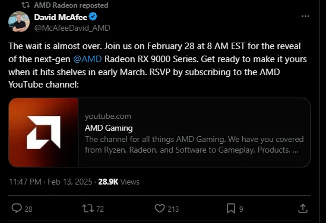This screenshot has height=223, width=326.
Task: Follow the @AMD mention link
Action: click(x=87, y=59)
